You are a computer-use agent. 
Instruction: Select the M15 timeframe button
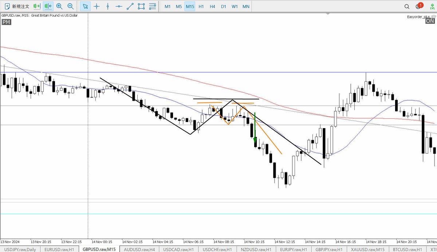[x=190, y=7]
